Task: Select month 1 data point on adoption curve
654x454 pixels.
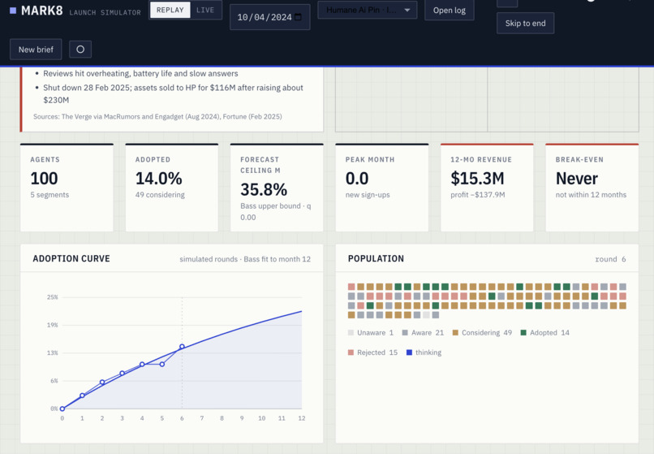Action: tap(82, 396)
